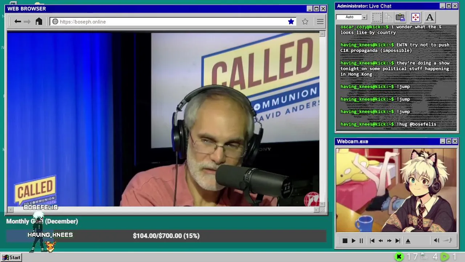Click the outlined favorites star
The height and width of the screenshot is (262, 465).
[x=305, y=21]
